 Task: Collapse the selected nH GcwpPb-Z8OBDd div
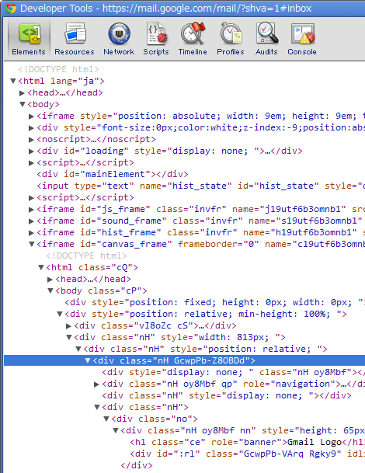(88, 360)
